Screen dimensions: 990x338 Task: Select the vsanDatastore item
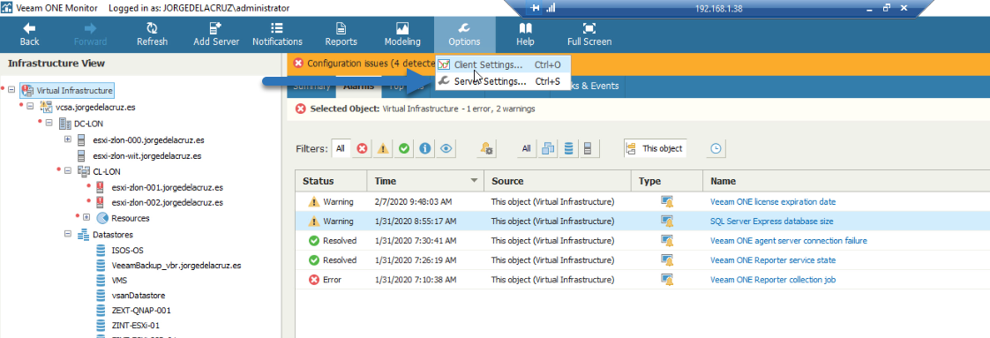(139, 295)
